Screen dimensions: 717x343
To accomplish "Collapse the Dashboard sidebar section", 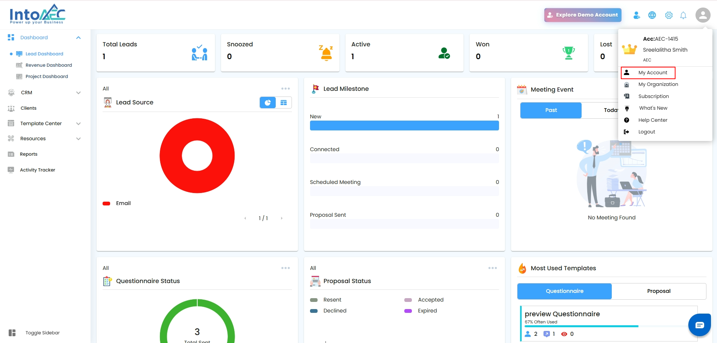I will (78, 38).
